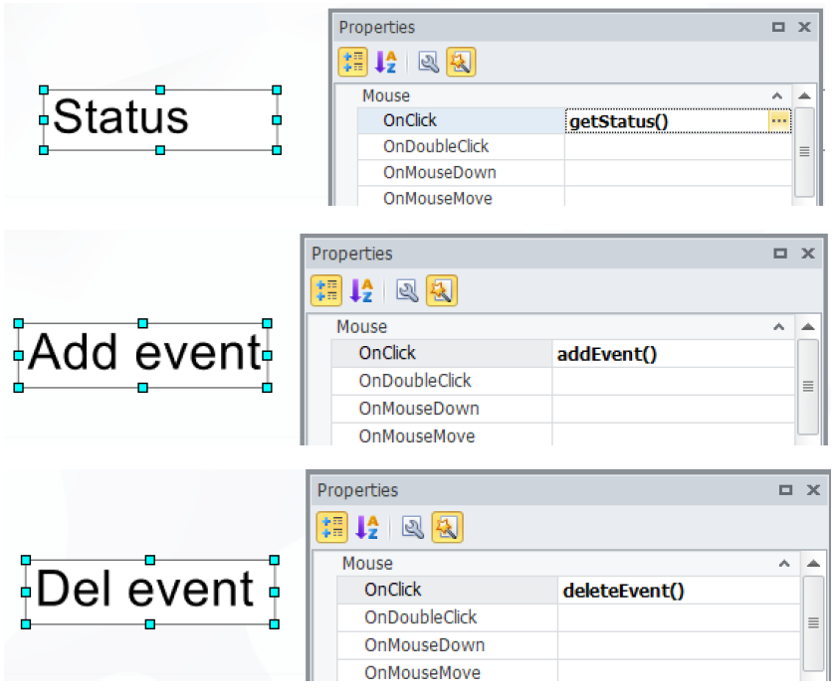Click OnDoubleClick value cell in deleteEvent panel
The width and height of the screenshot is (838, 694).
coord(679,617)
